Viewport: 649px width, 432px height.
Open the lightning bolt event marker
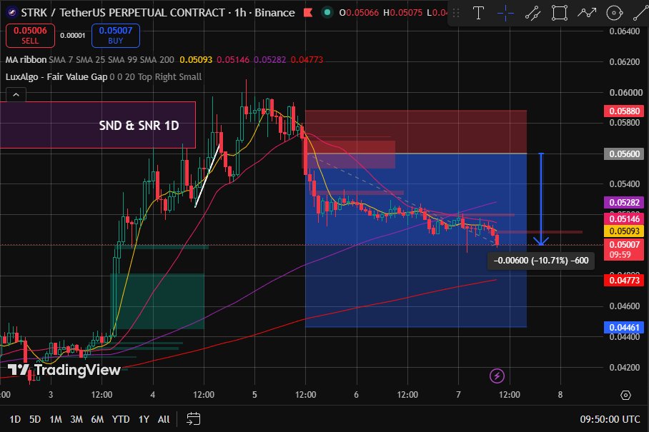497,376
